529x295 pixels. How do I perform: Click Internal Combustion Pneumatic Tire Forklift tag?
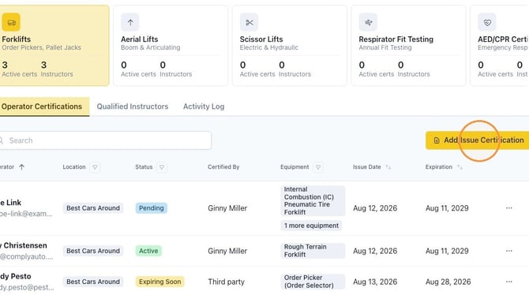(313, 200)
